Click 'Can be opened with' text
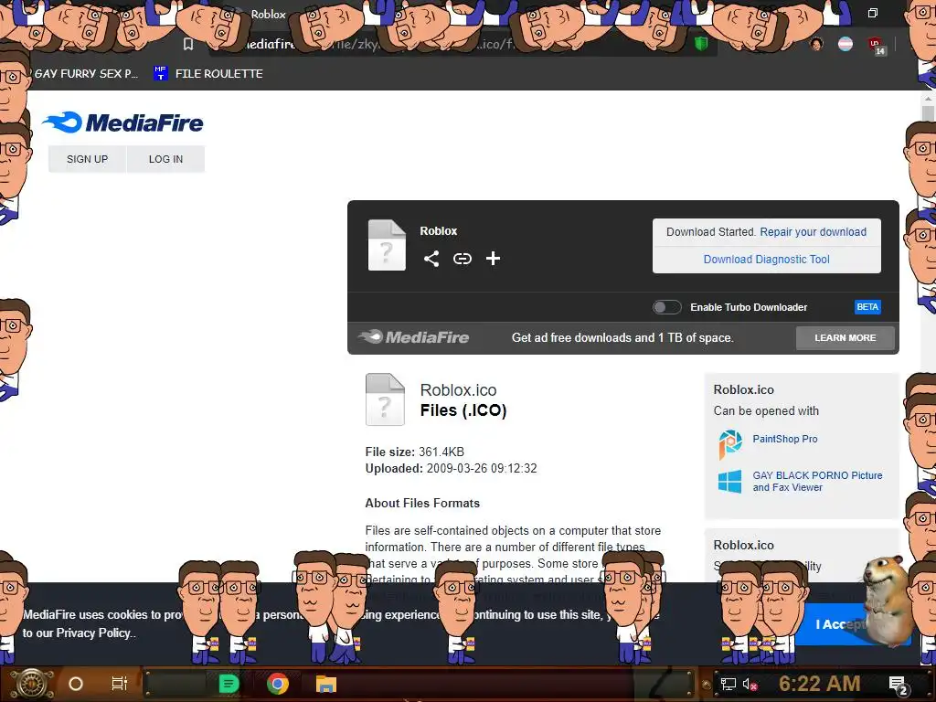This screenshot has height=702, width=936. coord(766,410)
